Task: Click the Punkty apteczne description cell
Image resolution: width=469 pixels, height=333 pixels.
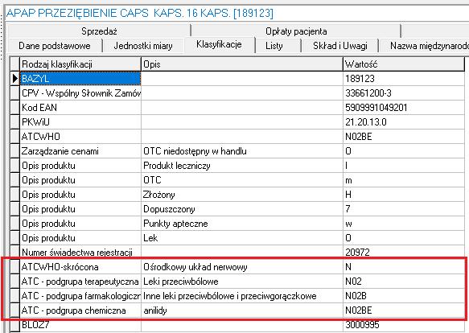Action: click(x=241, y=224)
